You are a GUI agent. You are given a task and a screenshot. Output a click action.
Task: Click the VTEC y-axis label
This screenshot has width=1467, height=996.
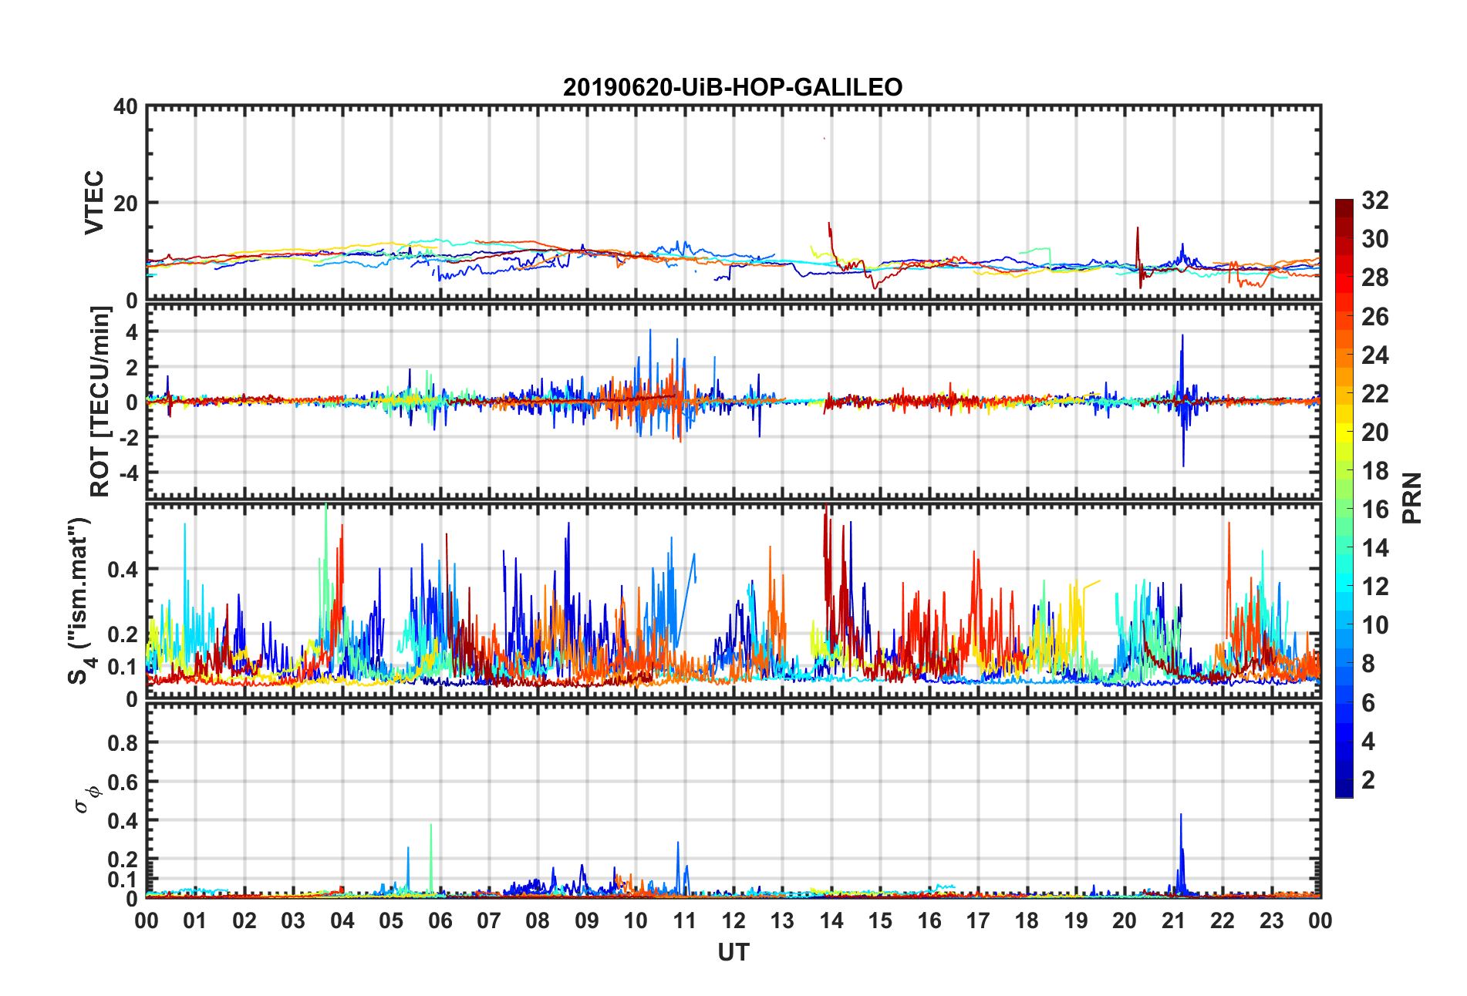coord(94,203)
